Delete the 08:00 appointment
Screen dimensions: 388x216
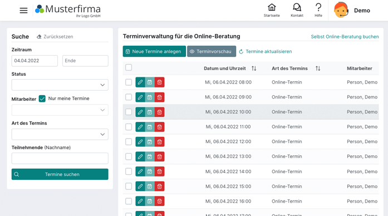[x=159, y=82]
